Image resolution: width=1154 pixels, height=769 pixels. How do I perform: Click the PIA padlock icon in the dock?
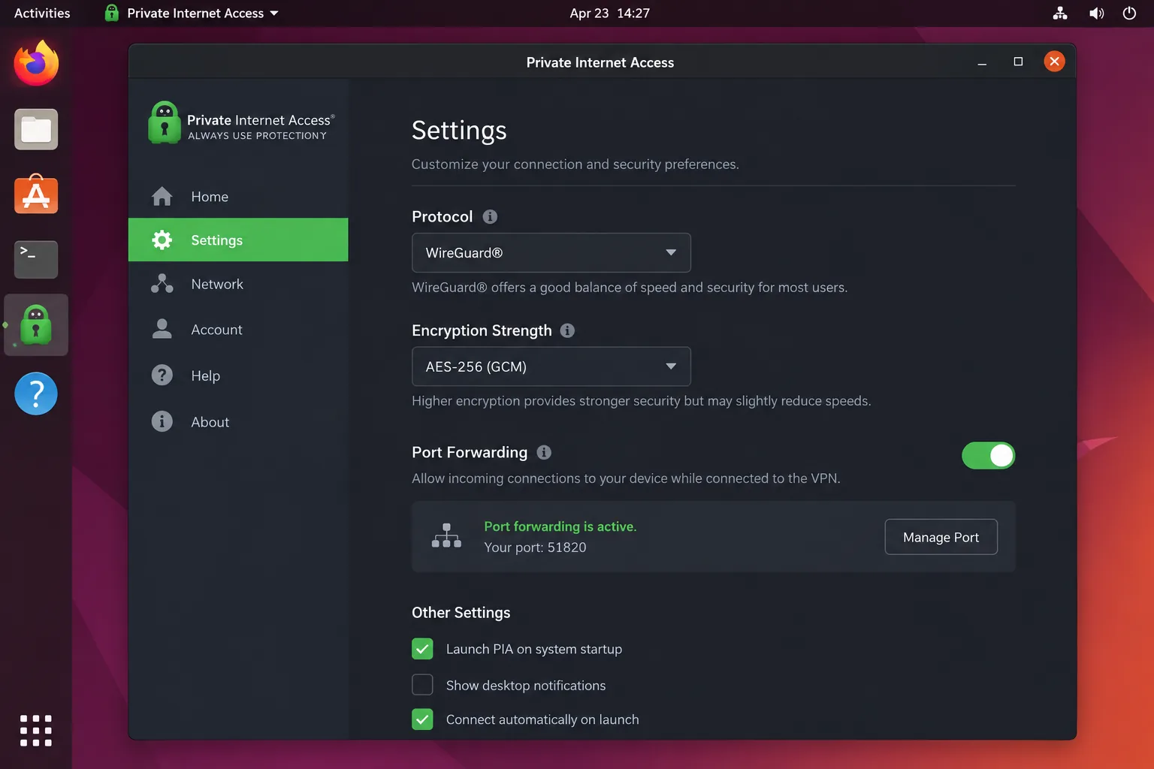[36, 324]
